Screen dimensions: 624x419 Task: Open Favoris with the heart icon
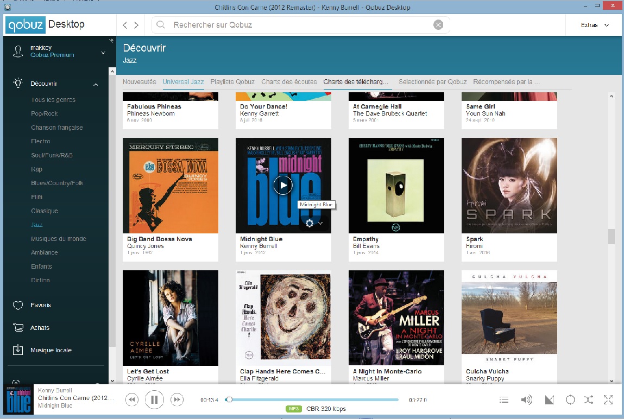click(x=18, y=306)
